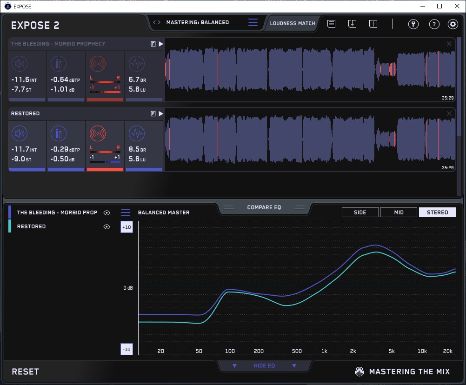This screenshot has height=385, width=466.
Task: Click the true peak icon on The Bleeding track
Action: pos(59,64)
